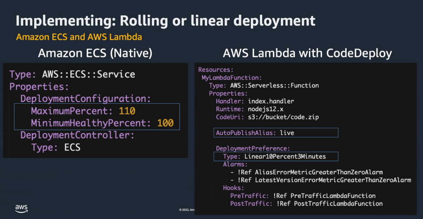Click the MyLambdaFunction resource name

[x=232, y=78]
